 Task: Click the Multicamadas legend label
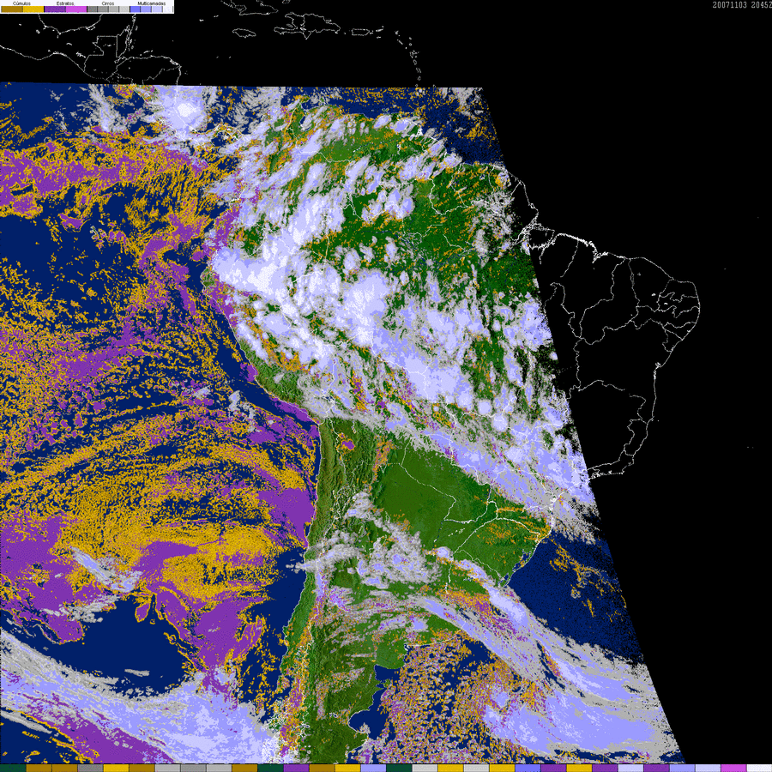[x=152, y=3]
